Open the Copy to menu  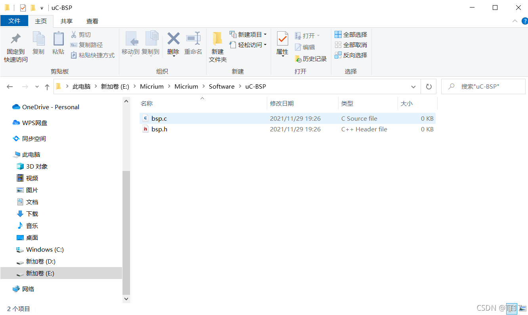point(150,44)
